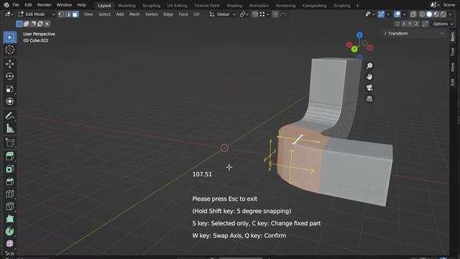Toggle viewport overlays display
The image size is (460, 259).
coord(397,14)
